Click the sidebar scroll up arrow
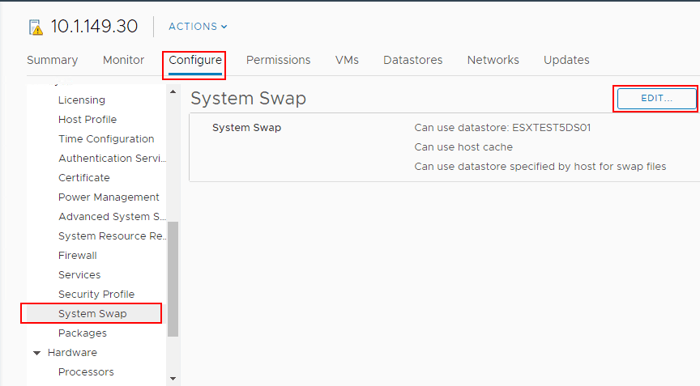 [173, 91]
